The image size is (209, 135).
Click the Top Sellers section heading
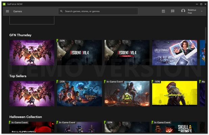click(18, 76)
